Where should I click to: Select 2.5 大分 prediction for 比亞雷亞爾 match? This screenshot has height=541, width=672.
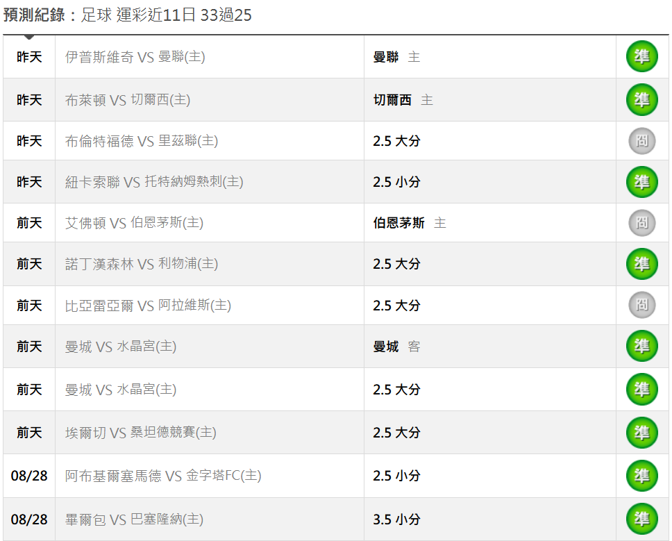[x=396, y=305]
